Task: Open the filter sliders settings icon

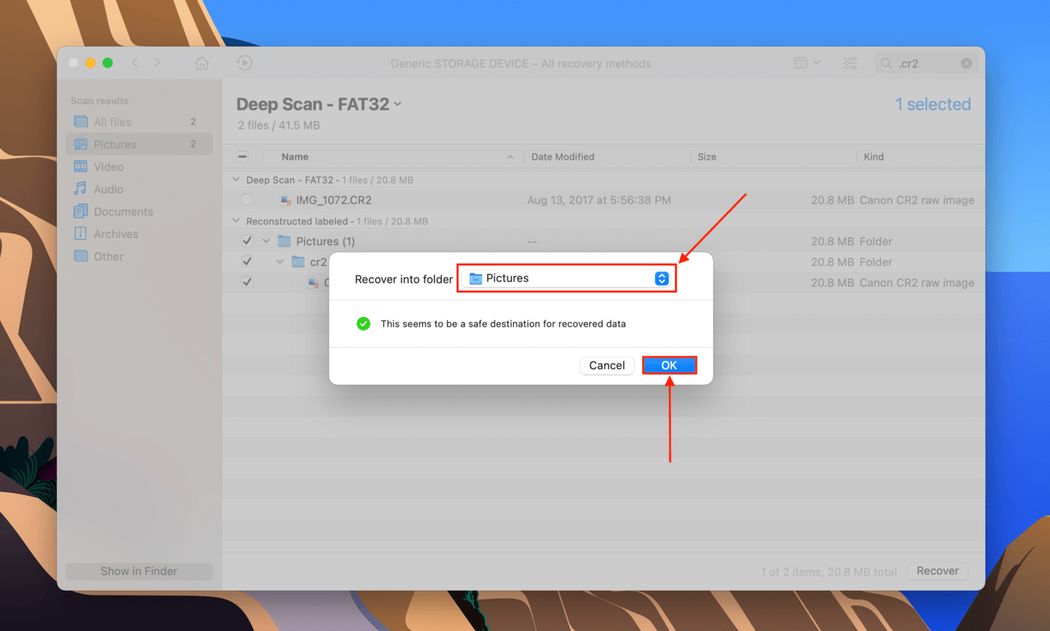Action: [x=850, y=64]
